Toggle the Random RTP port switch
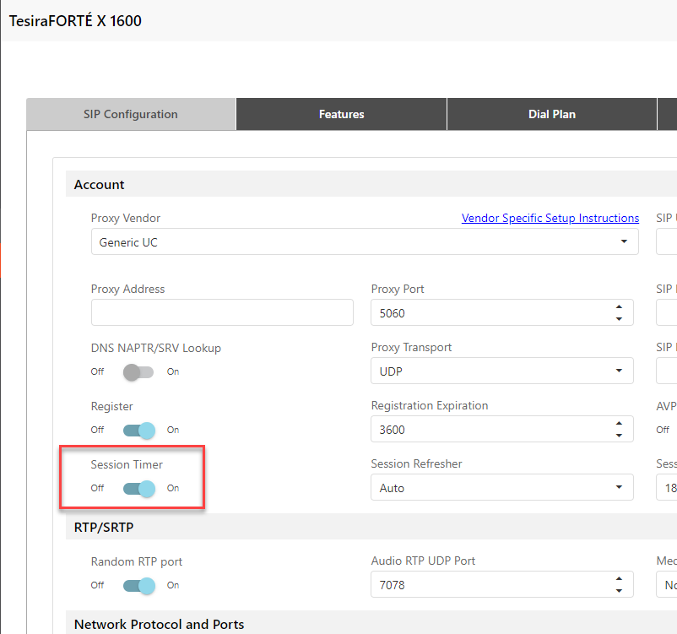This screenshot has height=634, width=677. pos(139,586)
